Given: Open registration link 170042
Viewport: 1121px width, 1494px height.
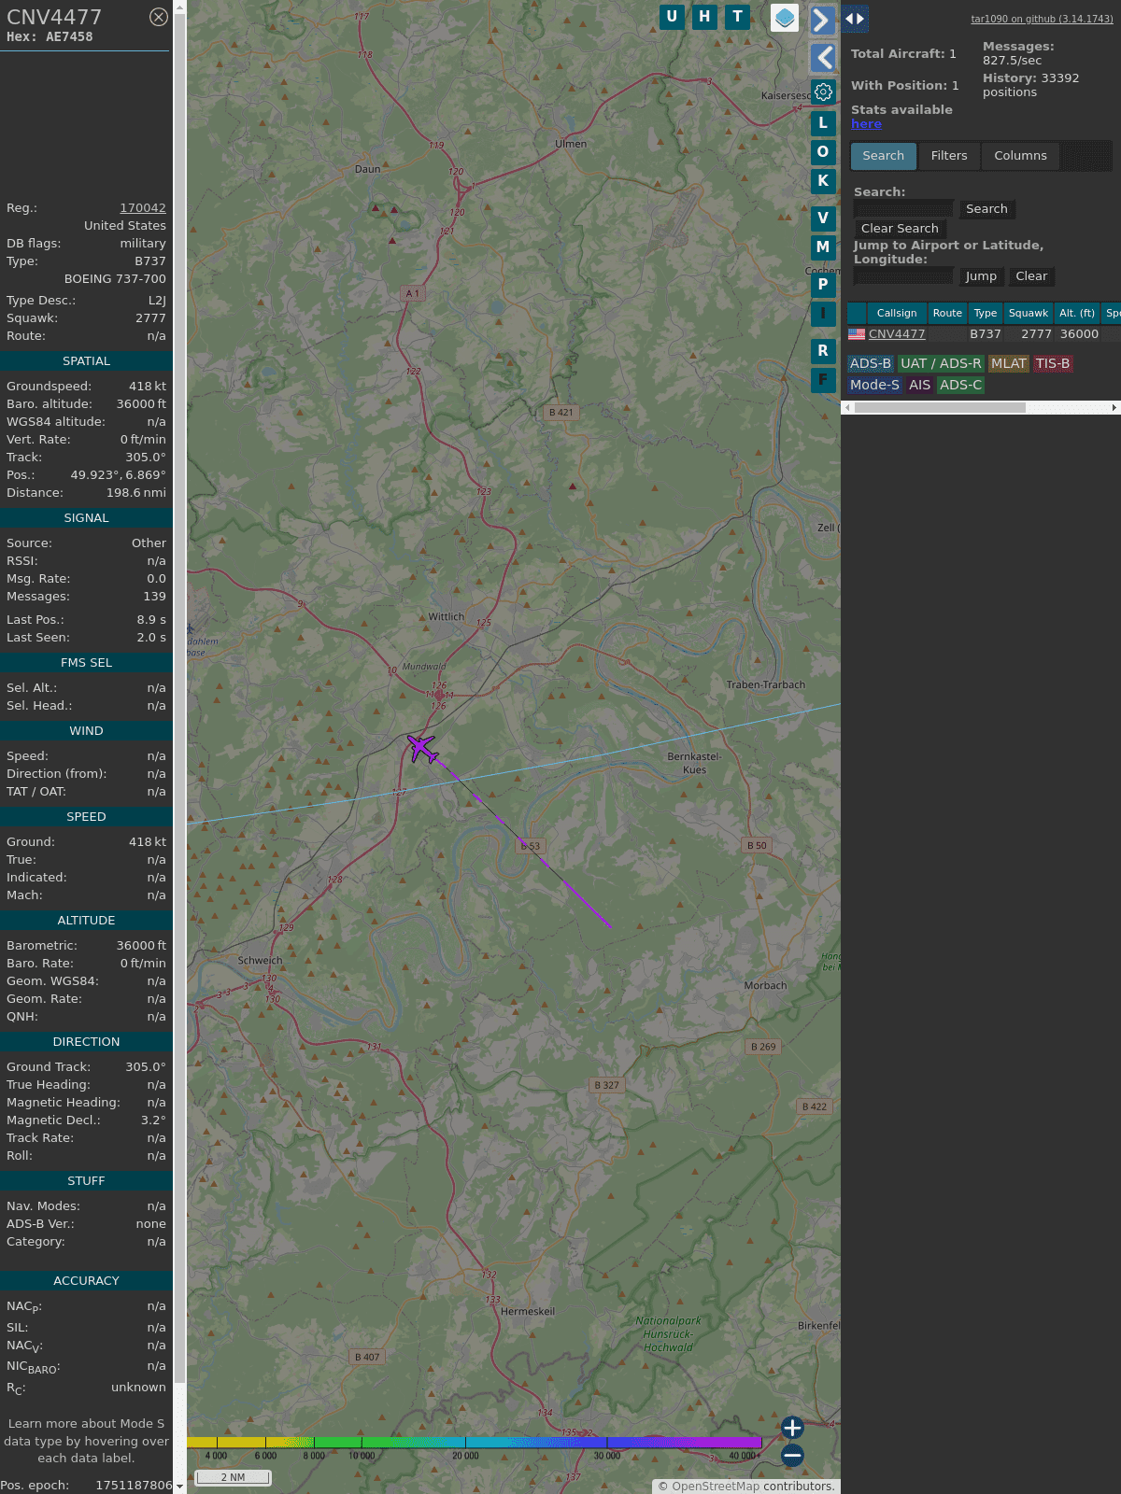Looking at the screenshot, I should (x=142, y=208).
